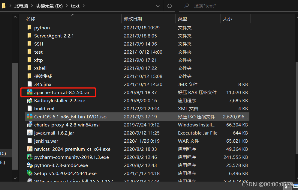Sort by the 修改日期 column header
298x190 pixels.
click(133, 19)
